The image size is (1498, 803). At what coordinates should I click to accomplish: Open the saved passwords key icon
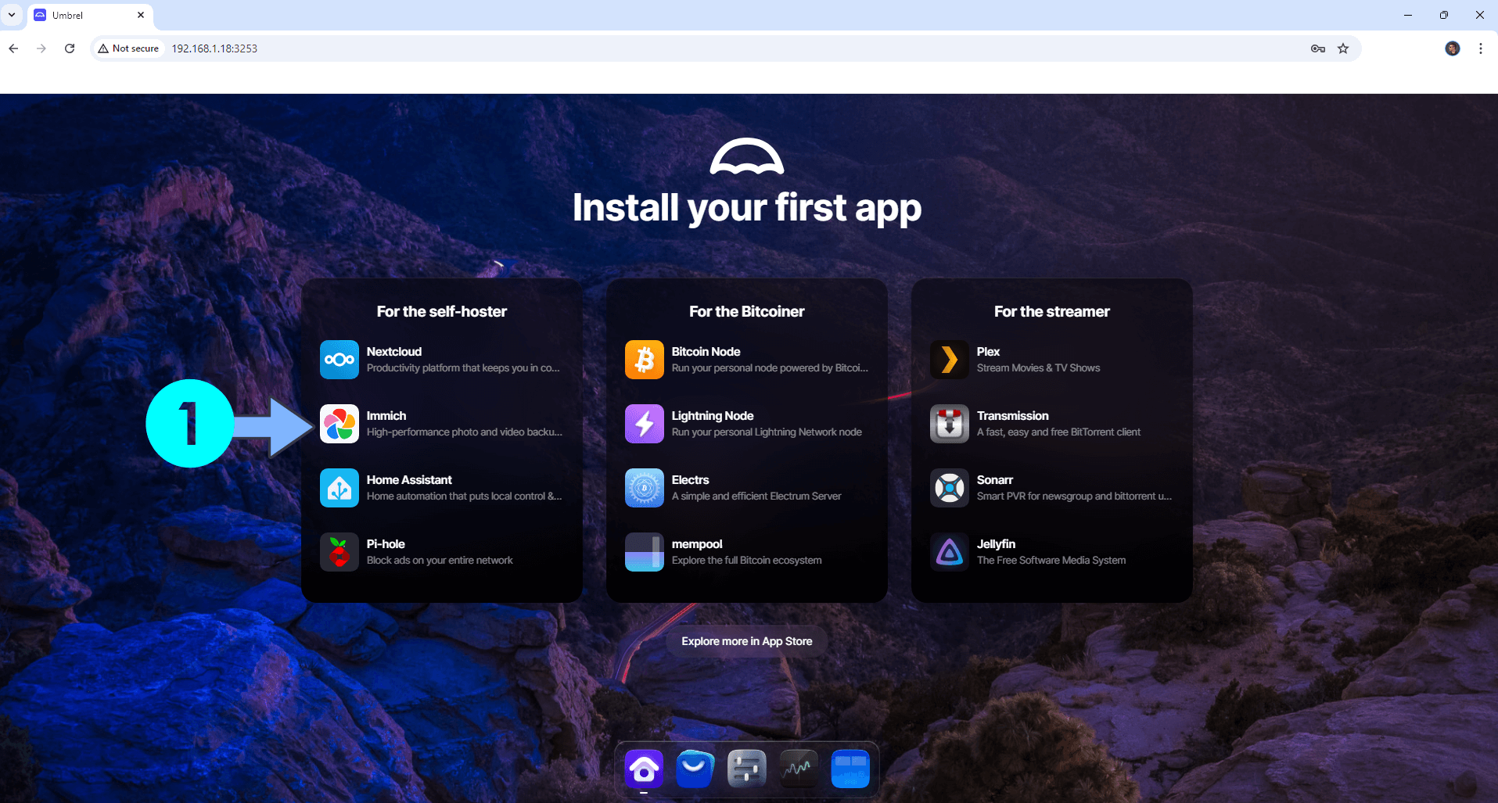point(1318,48)
